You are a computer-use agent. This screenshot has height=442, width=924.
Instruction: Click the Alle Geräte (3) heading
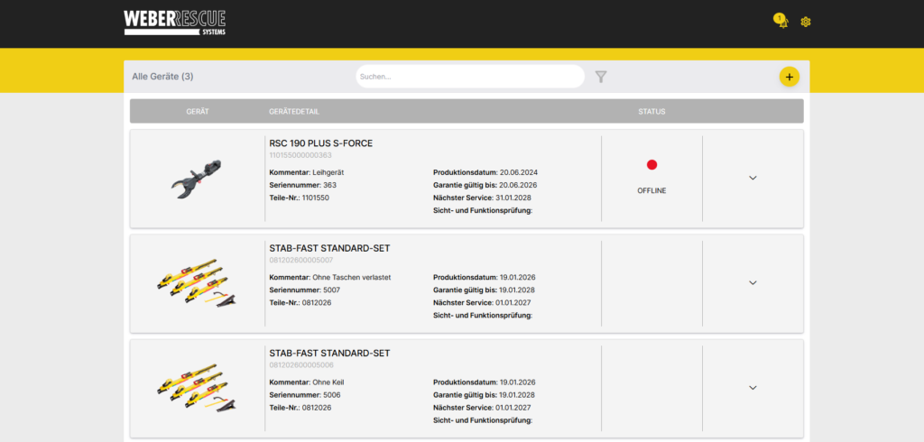[162, 77]
